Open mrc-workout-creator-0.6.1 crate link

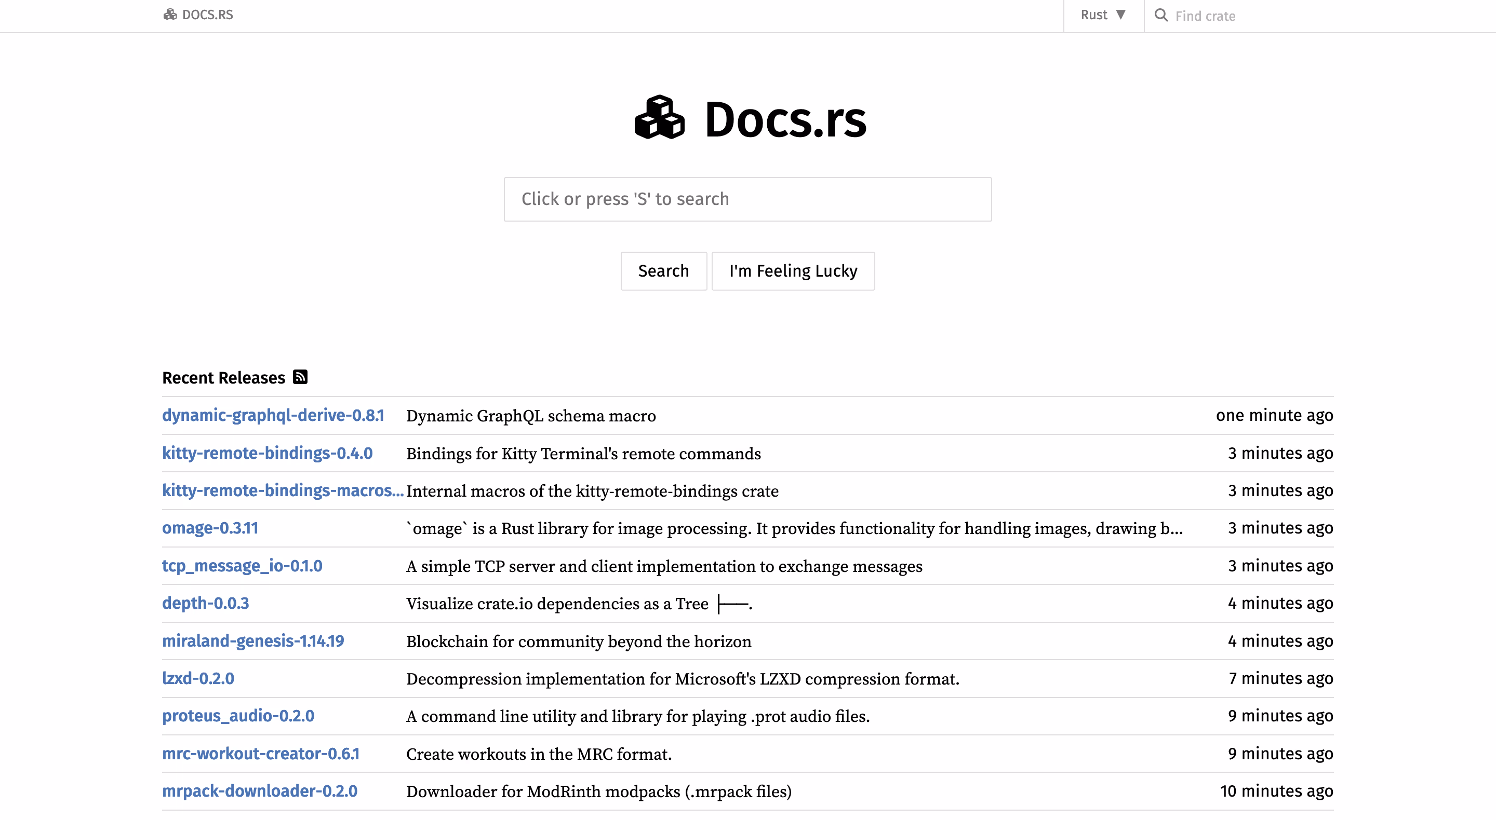tap(261, 754)
